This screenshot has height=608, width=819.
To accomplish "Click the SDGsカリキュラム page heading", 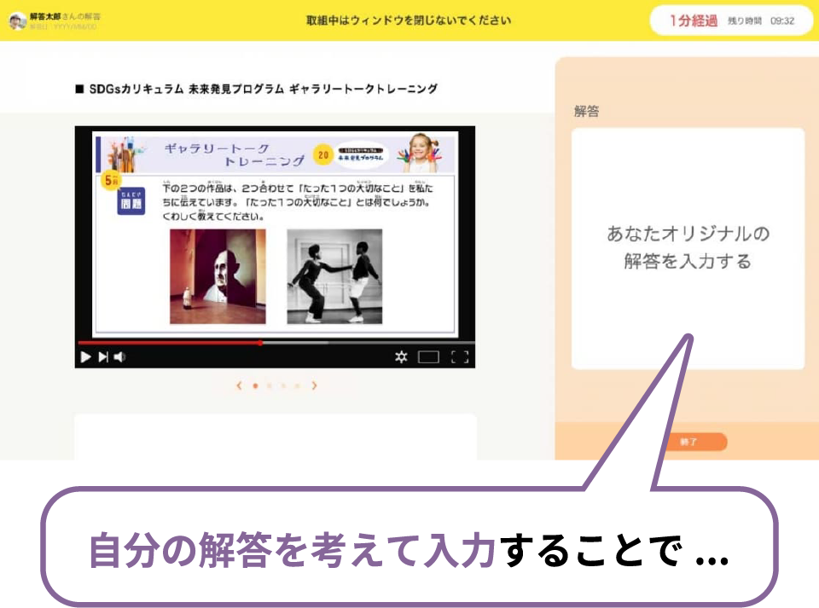I will coord(256,89).
